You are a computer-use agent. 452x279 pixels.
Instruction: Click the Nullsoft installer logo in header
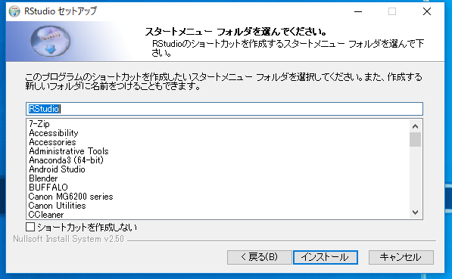point(51,41)
